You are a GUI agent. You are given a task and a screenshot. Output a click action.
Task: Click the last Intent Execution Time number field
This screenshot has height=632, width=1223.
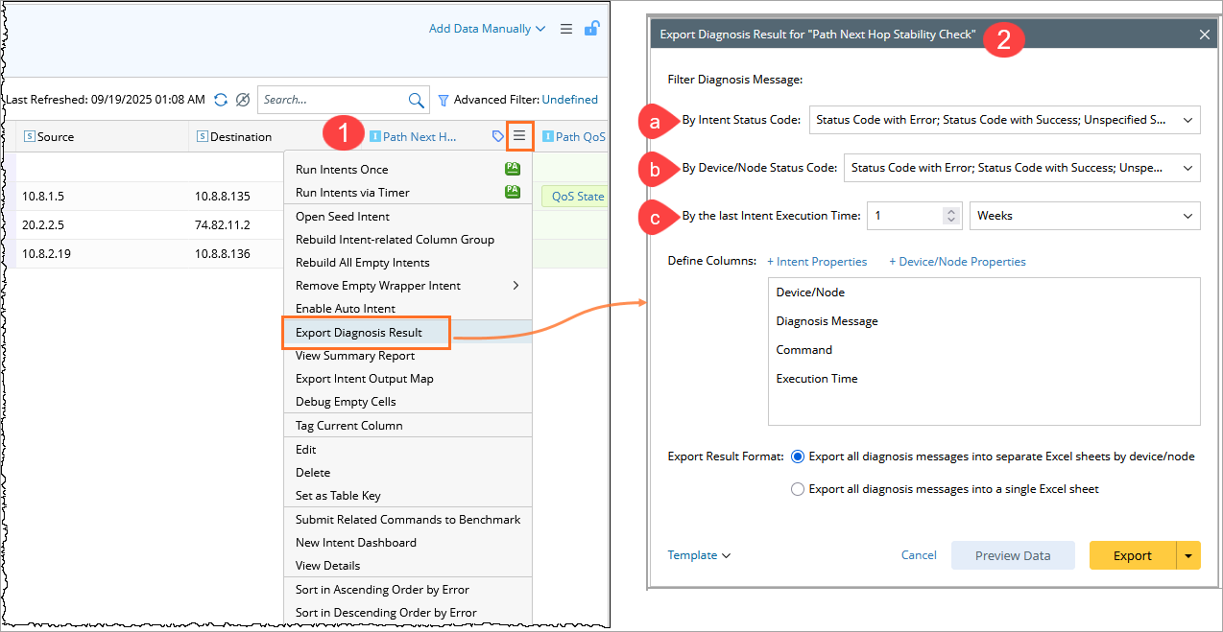905,216
